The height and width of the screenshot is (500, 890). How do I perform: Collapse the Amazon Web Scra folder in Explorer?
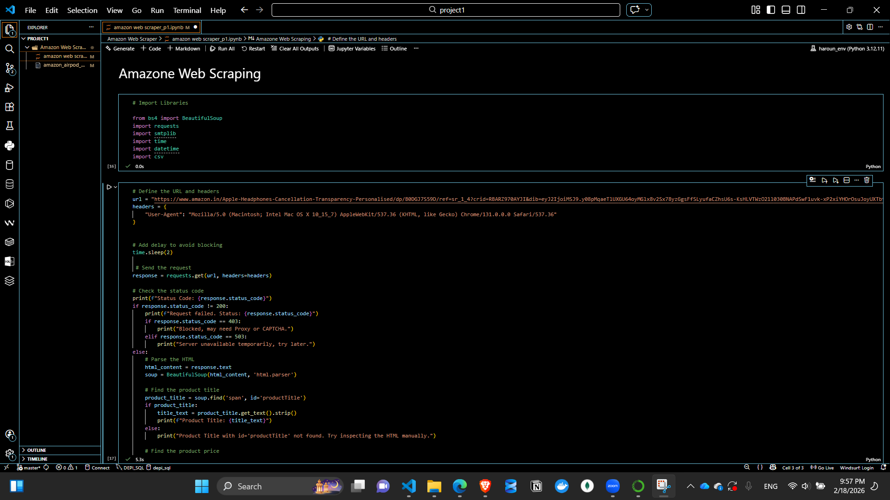tap(27, 47)
